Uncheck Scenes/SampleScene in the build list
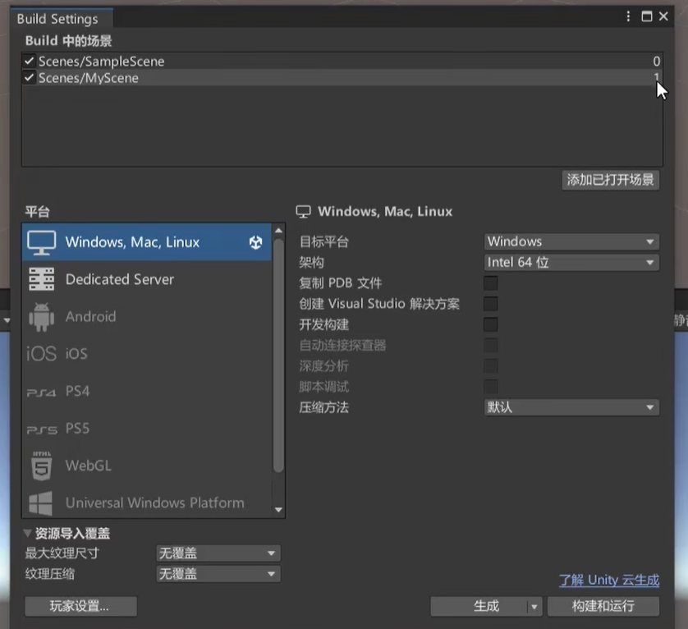Viewport: 688px width, 629px height. point(30,61)
